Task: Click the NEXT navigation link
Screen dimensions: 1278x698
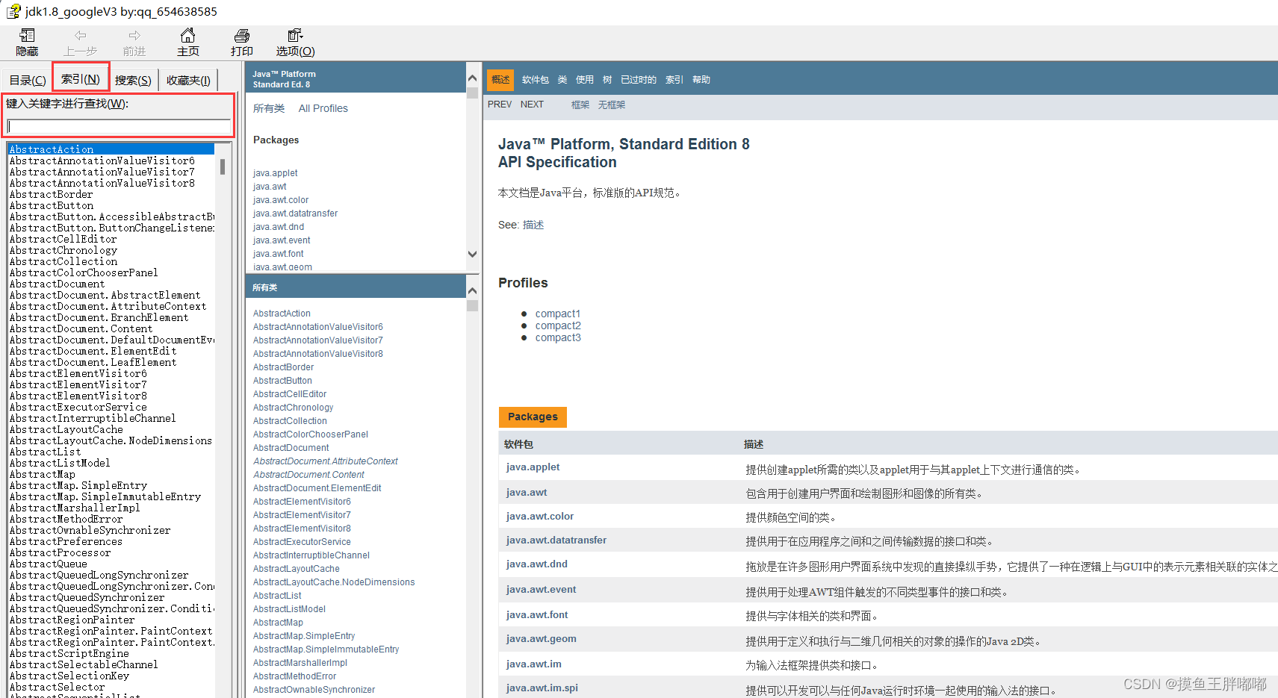Action: (532, 105)
